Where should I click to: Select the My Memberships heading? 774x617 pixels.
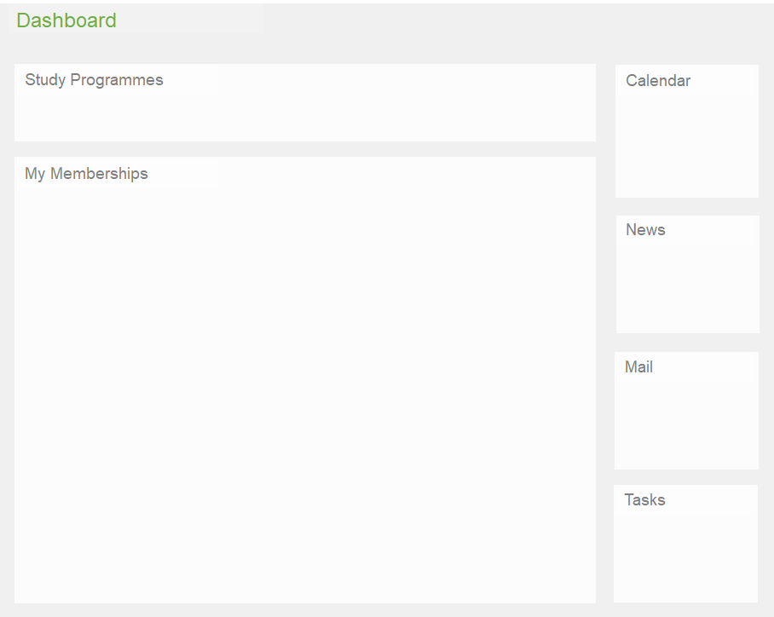tap(86, 174)
